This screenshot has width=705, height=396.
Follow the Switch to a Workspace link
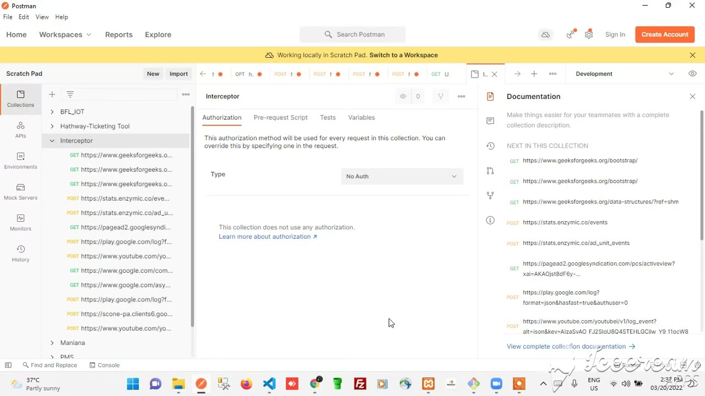pos(404,55)
